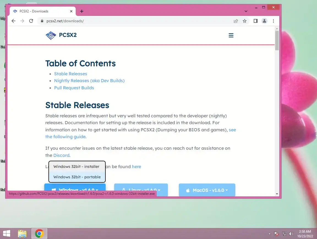Select the PCSX2 - Downloads tab
Screen dimensions: 317x239
tap(43, 11)
